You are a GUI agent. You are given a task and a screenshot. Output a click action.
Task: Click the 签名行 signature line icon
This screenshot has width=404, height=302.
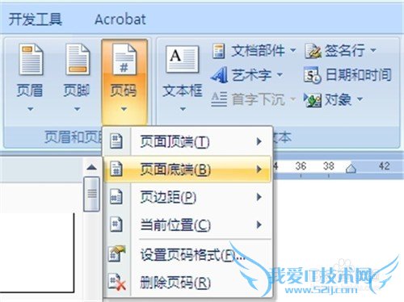click(313, 51)
